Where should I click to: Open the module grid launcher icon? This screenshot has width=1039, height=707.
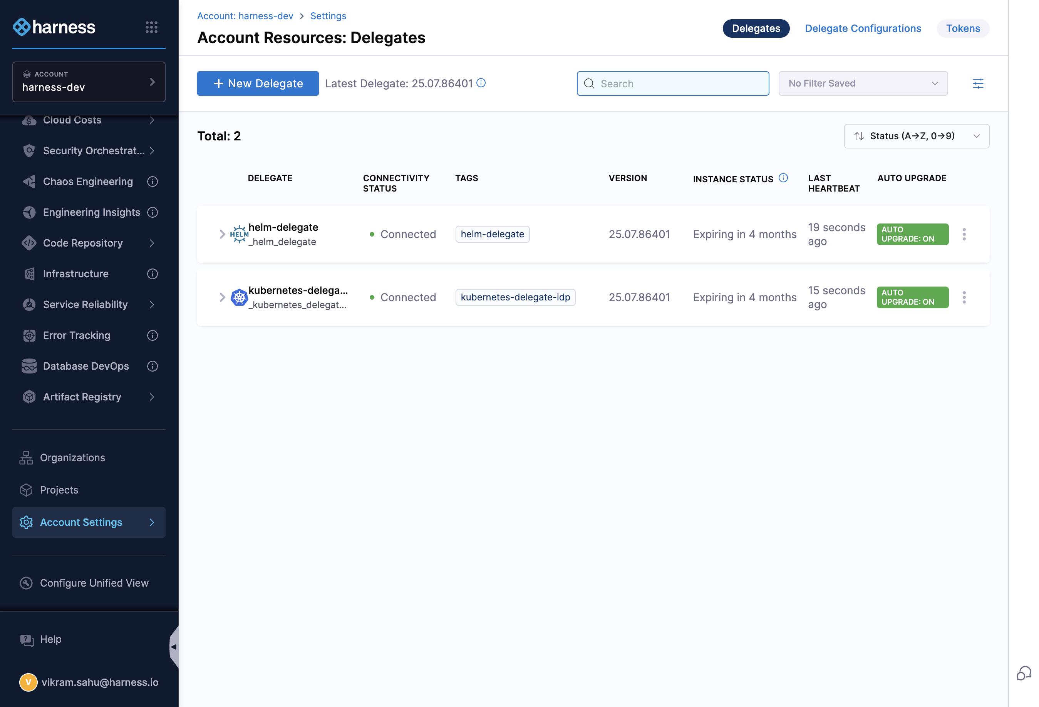point(152,27)
